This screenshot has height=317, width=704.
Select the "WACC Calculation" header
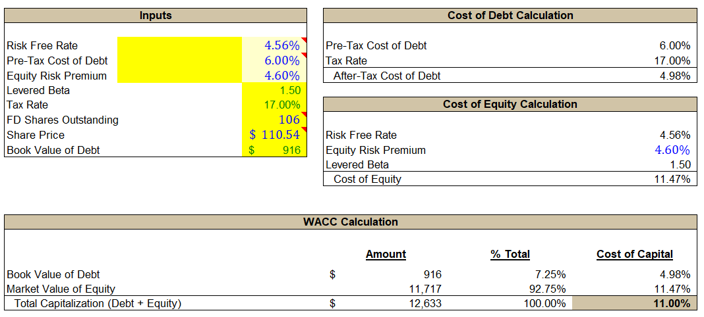point(351,222)
